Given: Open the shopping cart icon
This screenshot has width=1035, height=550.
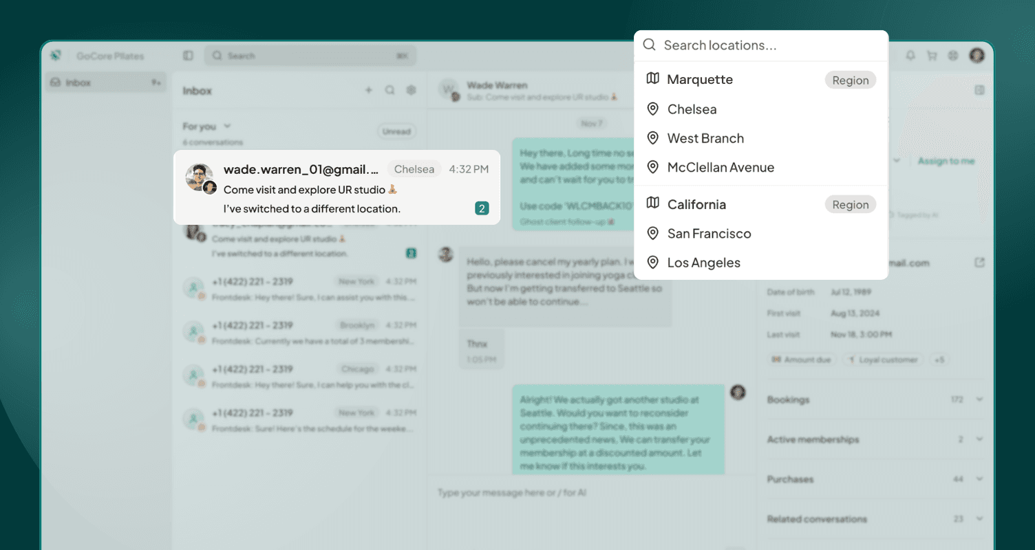Looking at the screenshot, I should coord(932,56).
